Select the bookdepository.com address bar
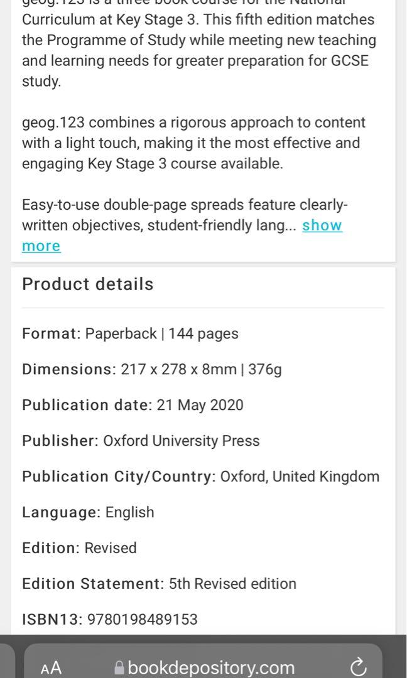This screenshot has height=678, width=407. 210,667
